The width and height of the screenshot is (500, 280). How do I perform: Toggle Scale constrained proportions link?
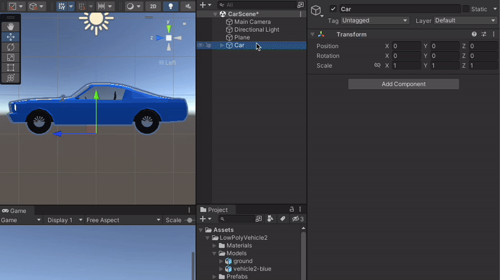(377, 66)
